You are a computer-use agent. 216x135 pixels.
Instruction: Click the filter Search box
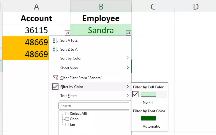pos(94,106)
